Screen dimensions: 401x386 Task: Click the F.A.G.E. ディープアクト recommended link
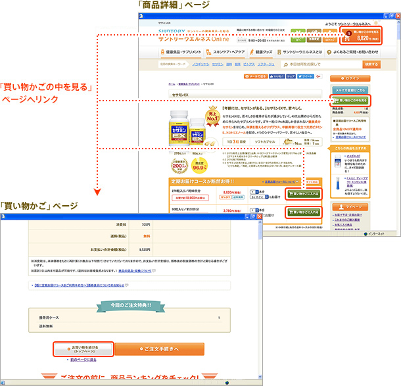click(x=357, y=181)
